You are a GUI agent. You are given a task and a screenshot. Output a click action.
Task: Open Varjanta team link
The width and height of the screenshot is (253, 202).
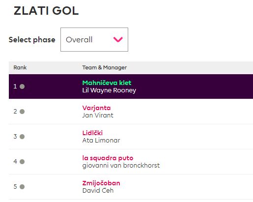point(96,108)
